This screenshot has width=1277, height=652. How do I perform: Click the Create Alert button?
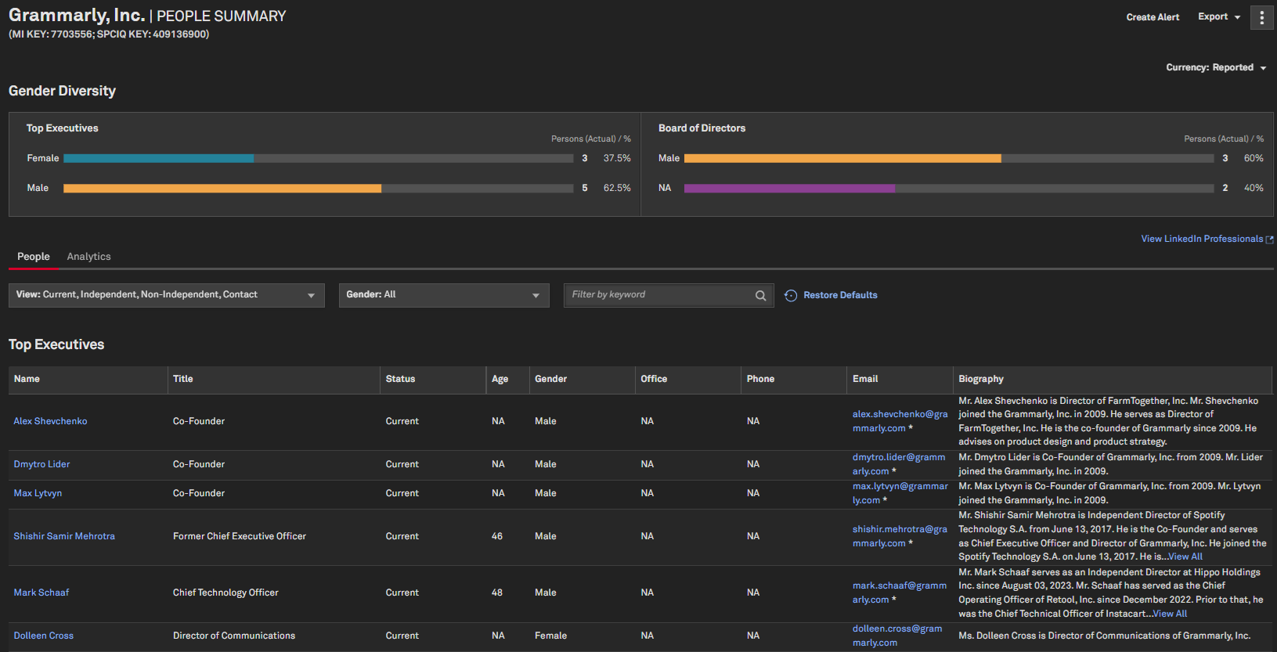1153,17
